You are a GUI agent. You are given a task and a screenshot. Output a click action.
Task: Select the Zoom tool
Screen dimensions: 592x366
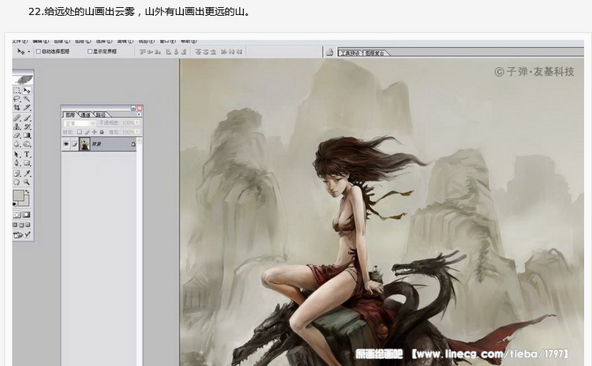point(27,182)
